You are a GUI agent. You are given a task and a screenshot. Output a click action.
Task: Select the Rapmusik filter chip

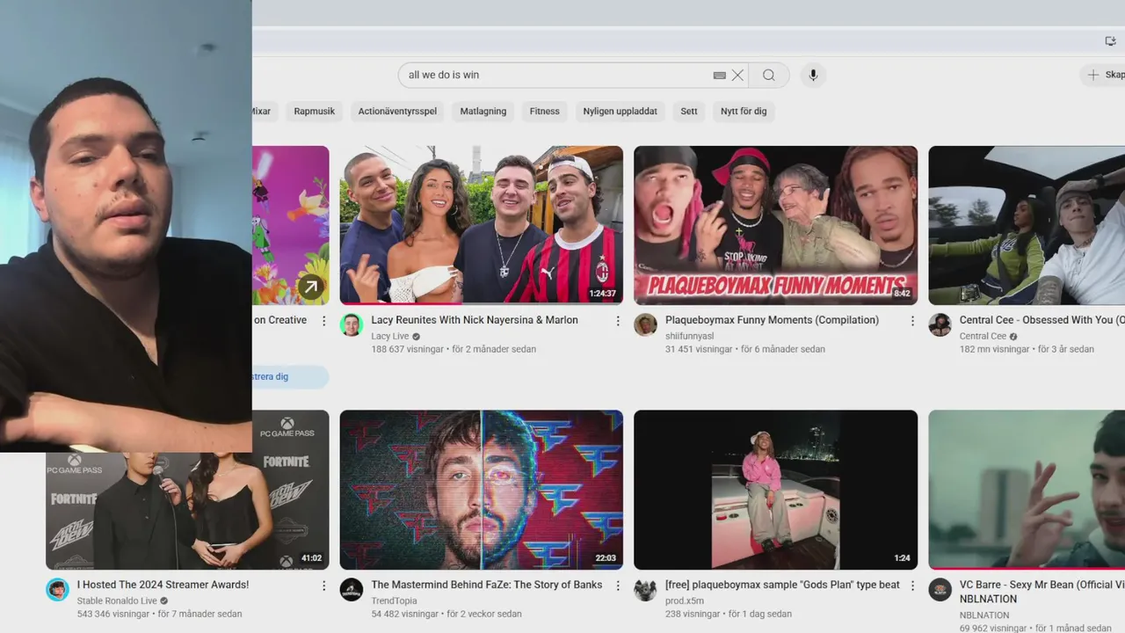[315, 112]
